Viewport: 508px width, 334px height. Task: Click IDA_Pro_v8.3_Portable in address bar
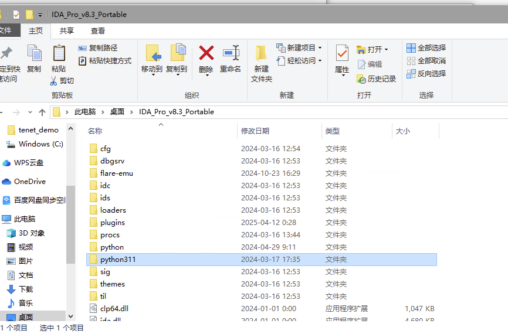point(177,112)
